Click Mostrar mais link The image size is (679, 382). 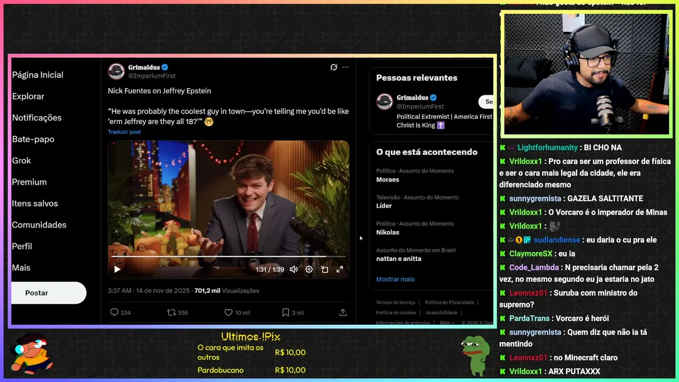coord(395,279)
